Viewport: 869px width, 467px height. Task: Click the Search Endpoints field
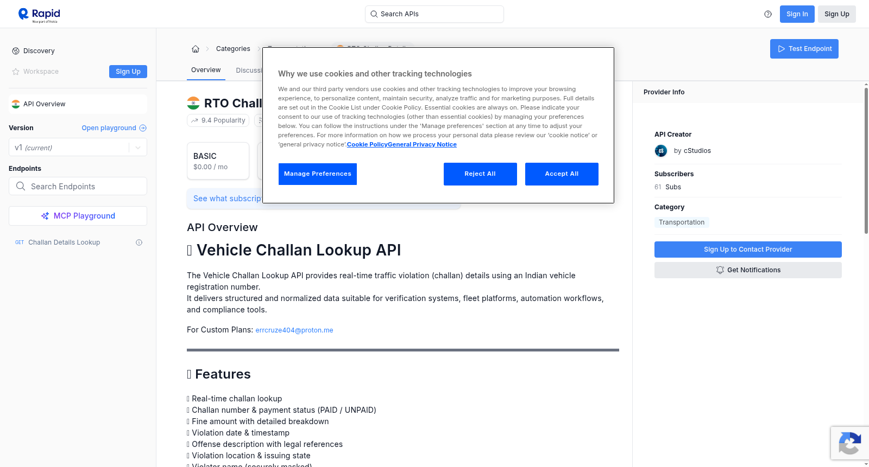(x=78, y=186)
